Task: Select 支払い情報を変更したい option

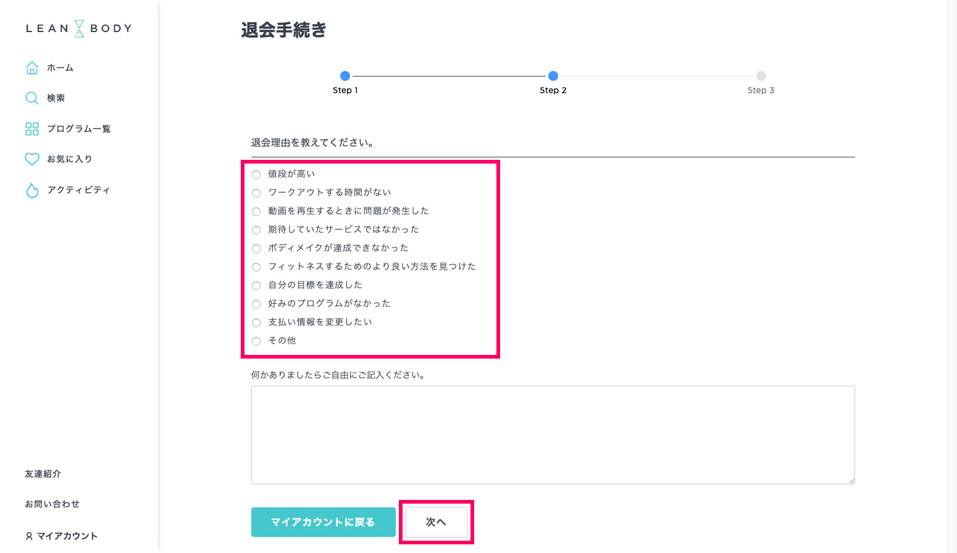Action: pos(256,323)
